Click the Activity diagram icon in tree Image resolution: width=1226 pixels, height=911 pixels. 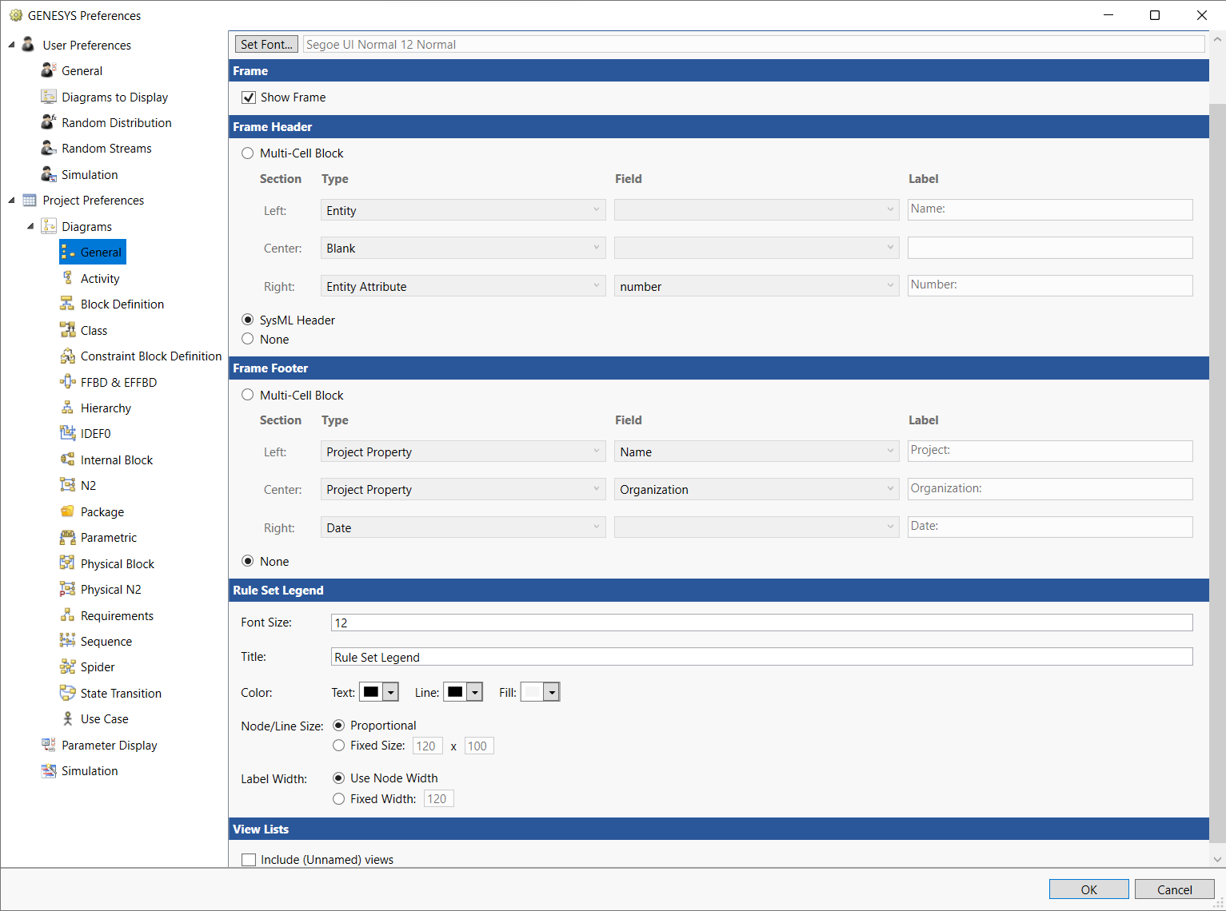coord(68,278)
